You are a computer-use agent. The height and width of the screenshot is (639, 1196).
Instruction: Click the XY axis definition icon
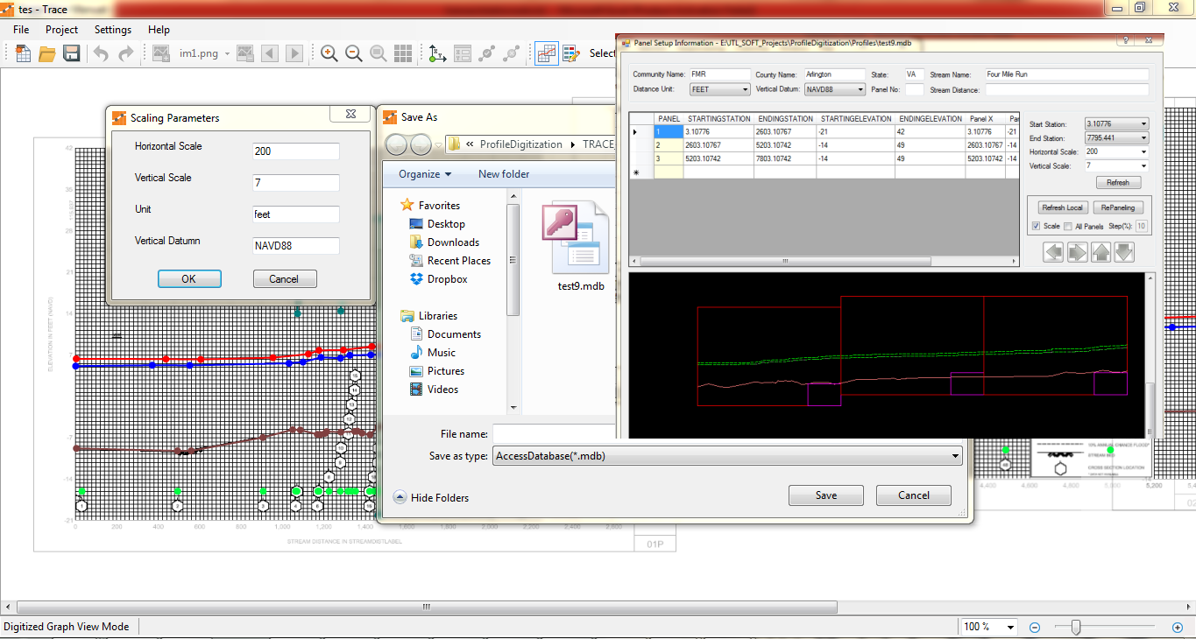[437, 53]
